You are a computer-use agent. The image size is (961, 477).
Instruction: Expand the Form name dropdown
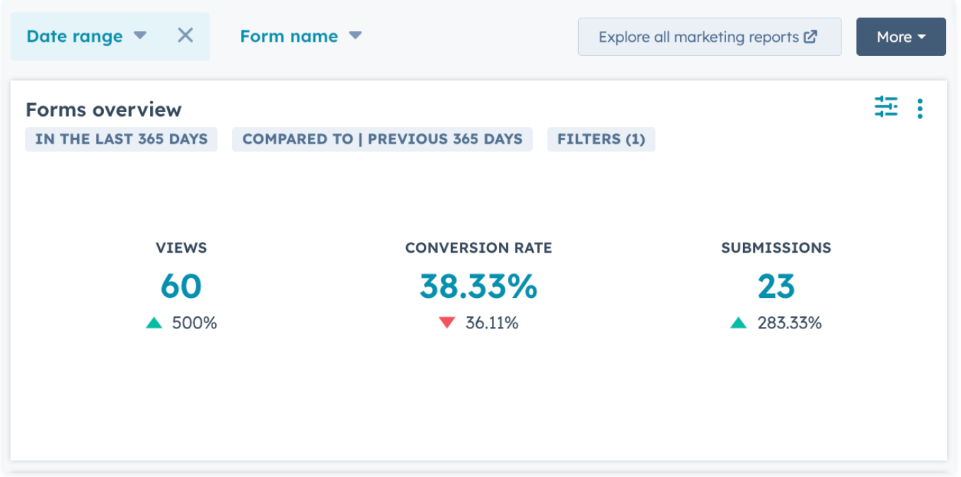301,36
